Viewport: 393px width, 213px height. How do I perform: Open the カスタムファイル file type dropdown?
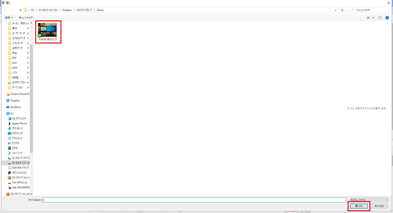click(369, 200)
